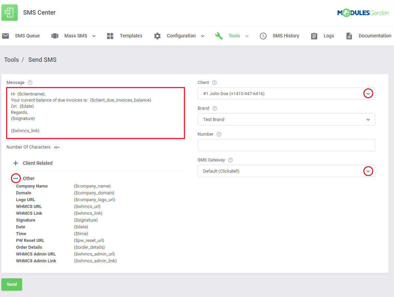
Task: Click the {$time} variable
Action: 81,233
